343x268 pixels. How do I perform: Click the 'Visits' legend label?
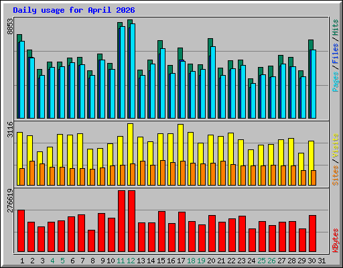(335, 146)
